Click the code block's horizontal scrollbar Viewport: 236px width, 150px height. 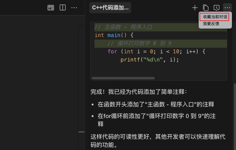point(123,78)
